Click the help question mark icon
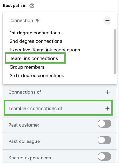 32,6
